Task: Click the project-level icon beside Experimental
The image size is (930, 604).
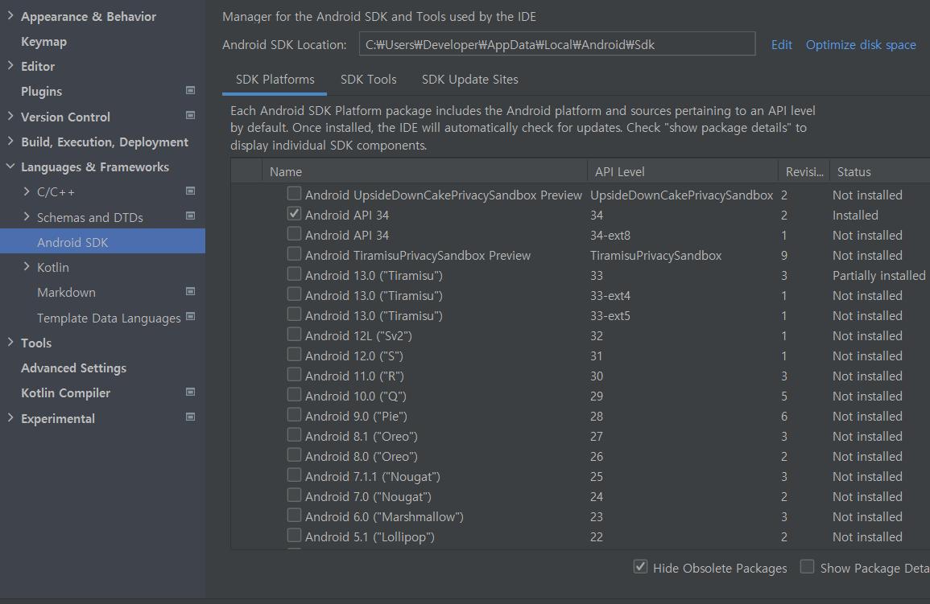Action: (x=190, y=417)
